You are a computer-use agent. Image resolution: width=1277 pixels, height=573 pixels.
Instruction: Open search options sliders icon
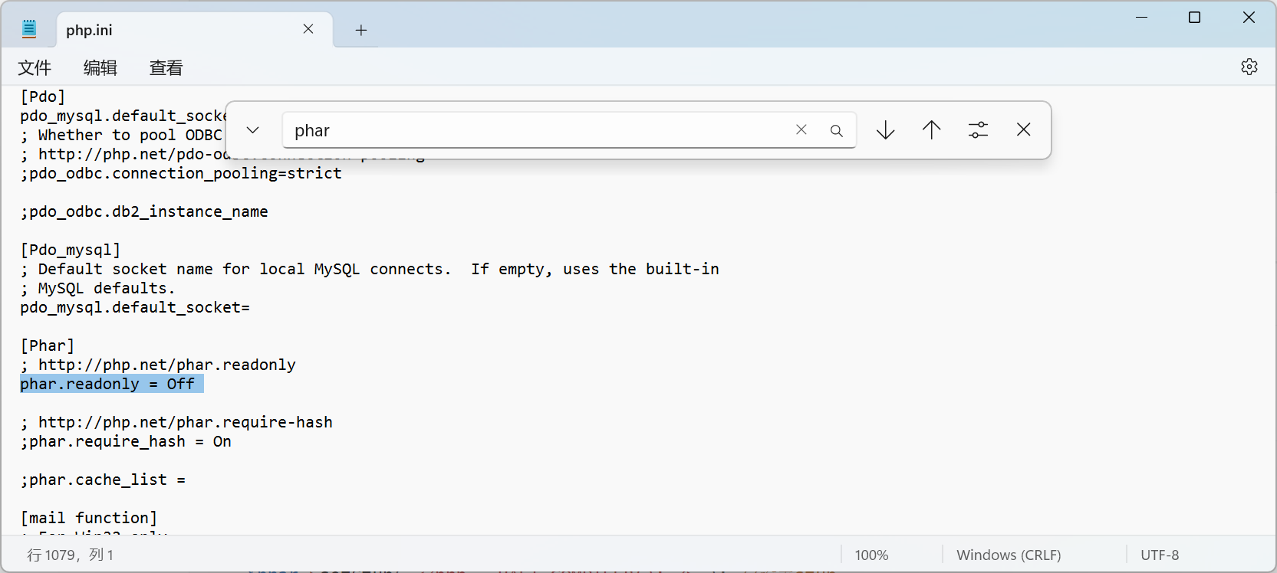click(978, 130)
